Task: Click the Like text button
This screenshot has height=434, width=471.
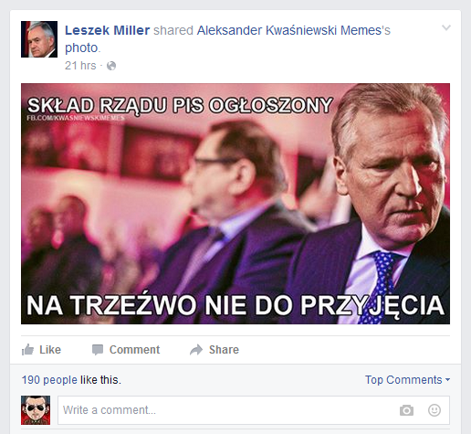Action: (x=50, y=350)
